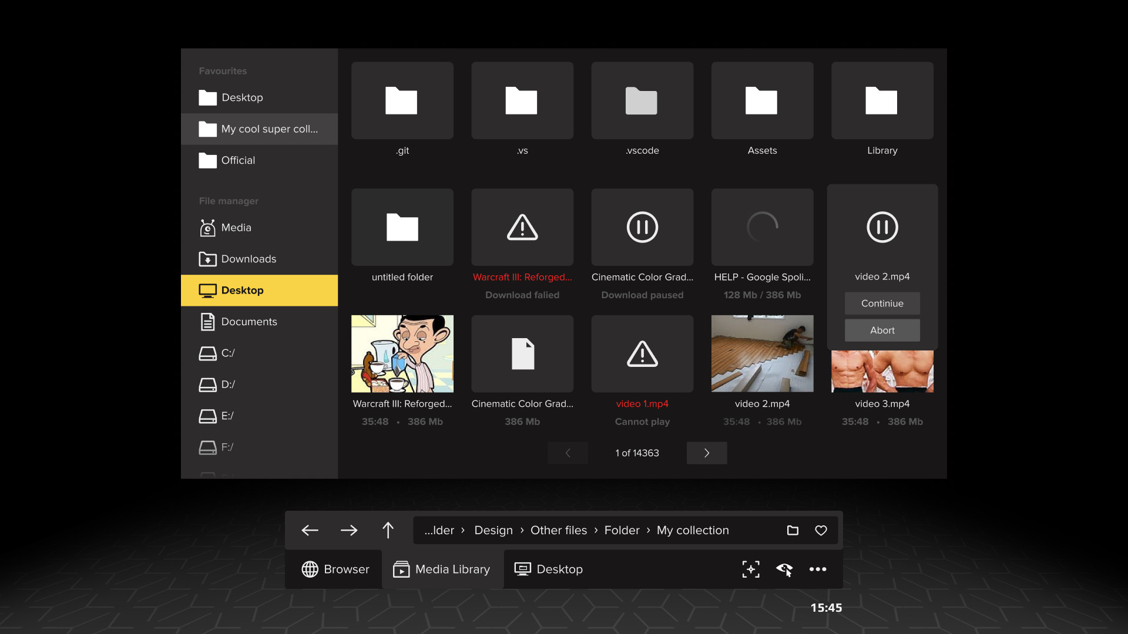This screenshot has height=634, width=1128.
Task: Click the go back navigation arrow
Action: click(x=309, y=530)
